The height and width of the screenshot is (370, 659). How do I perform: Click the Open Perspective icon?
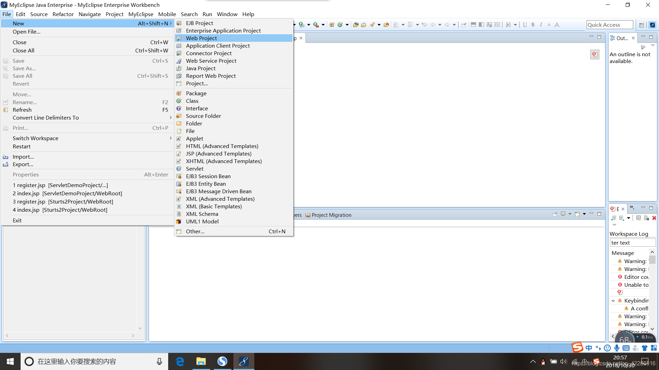641,25
